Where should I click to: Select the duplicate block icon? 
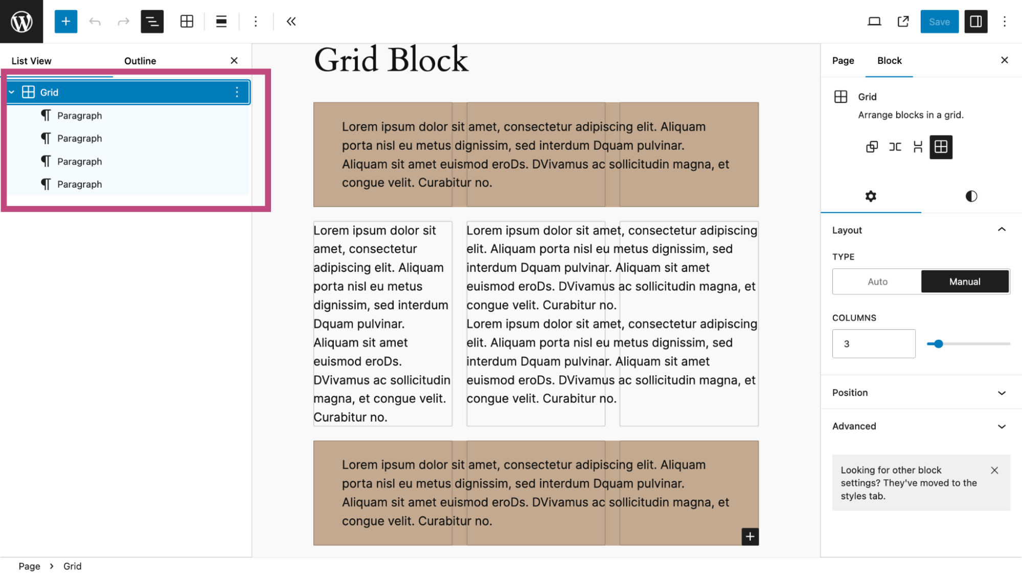tap(872, 147)
